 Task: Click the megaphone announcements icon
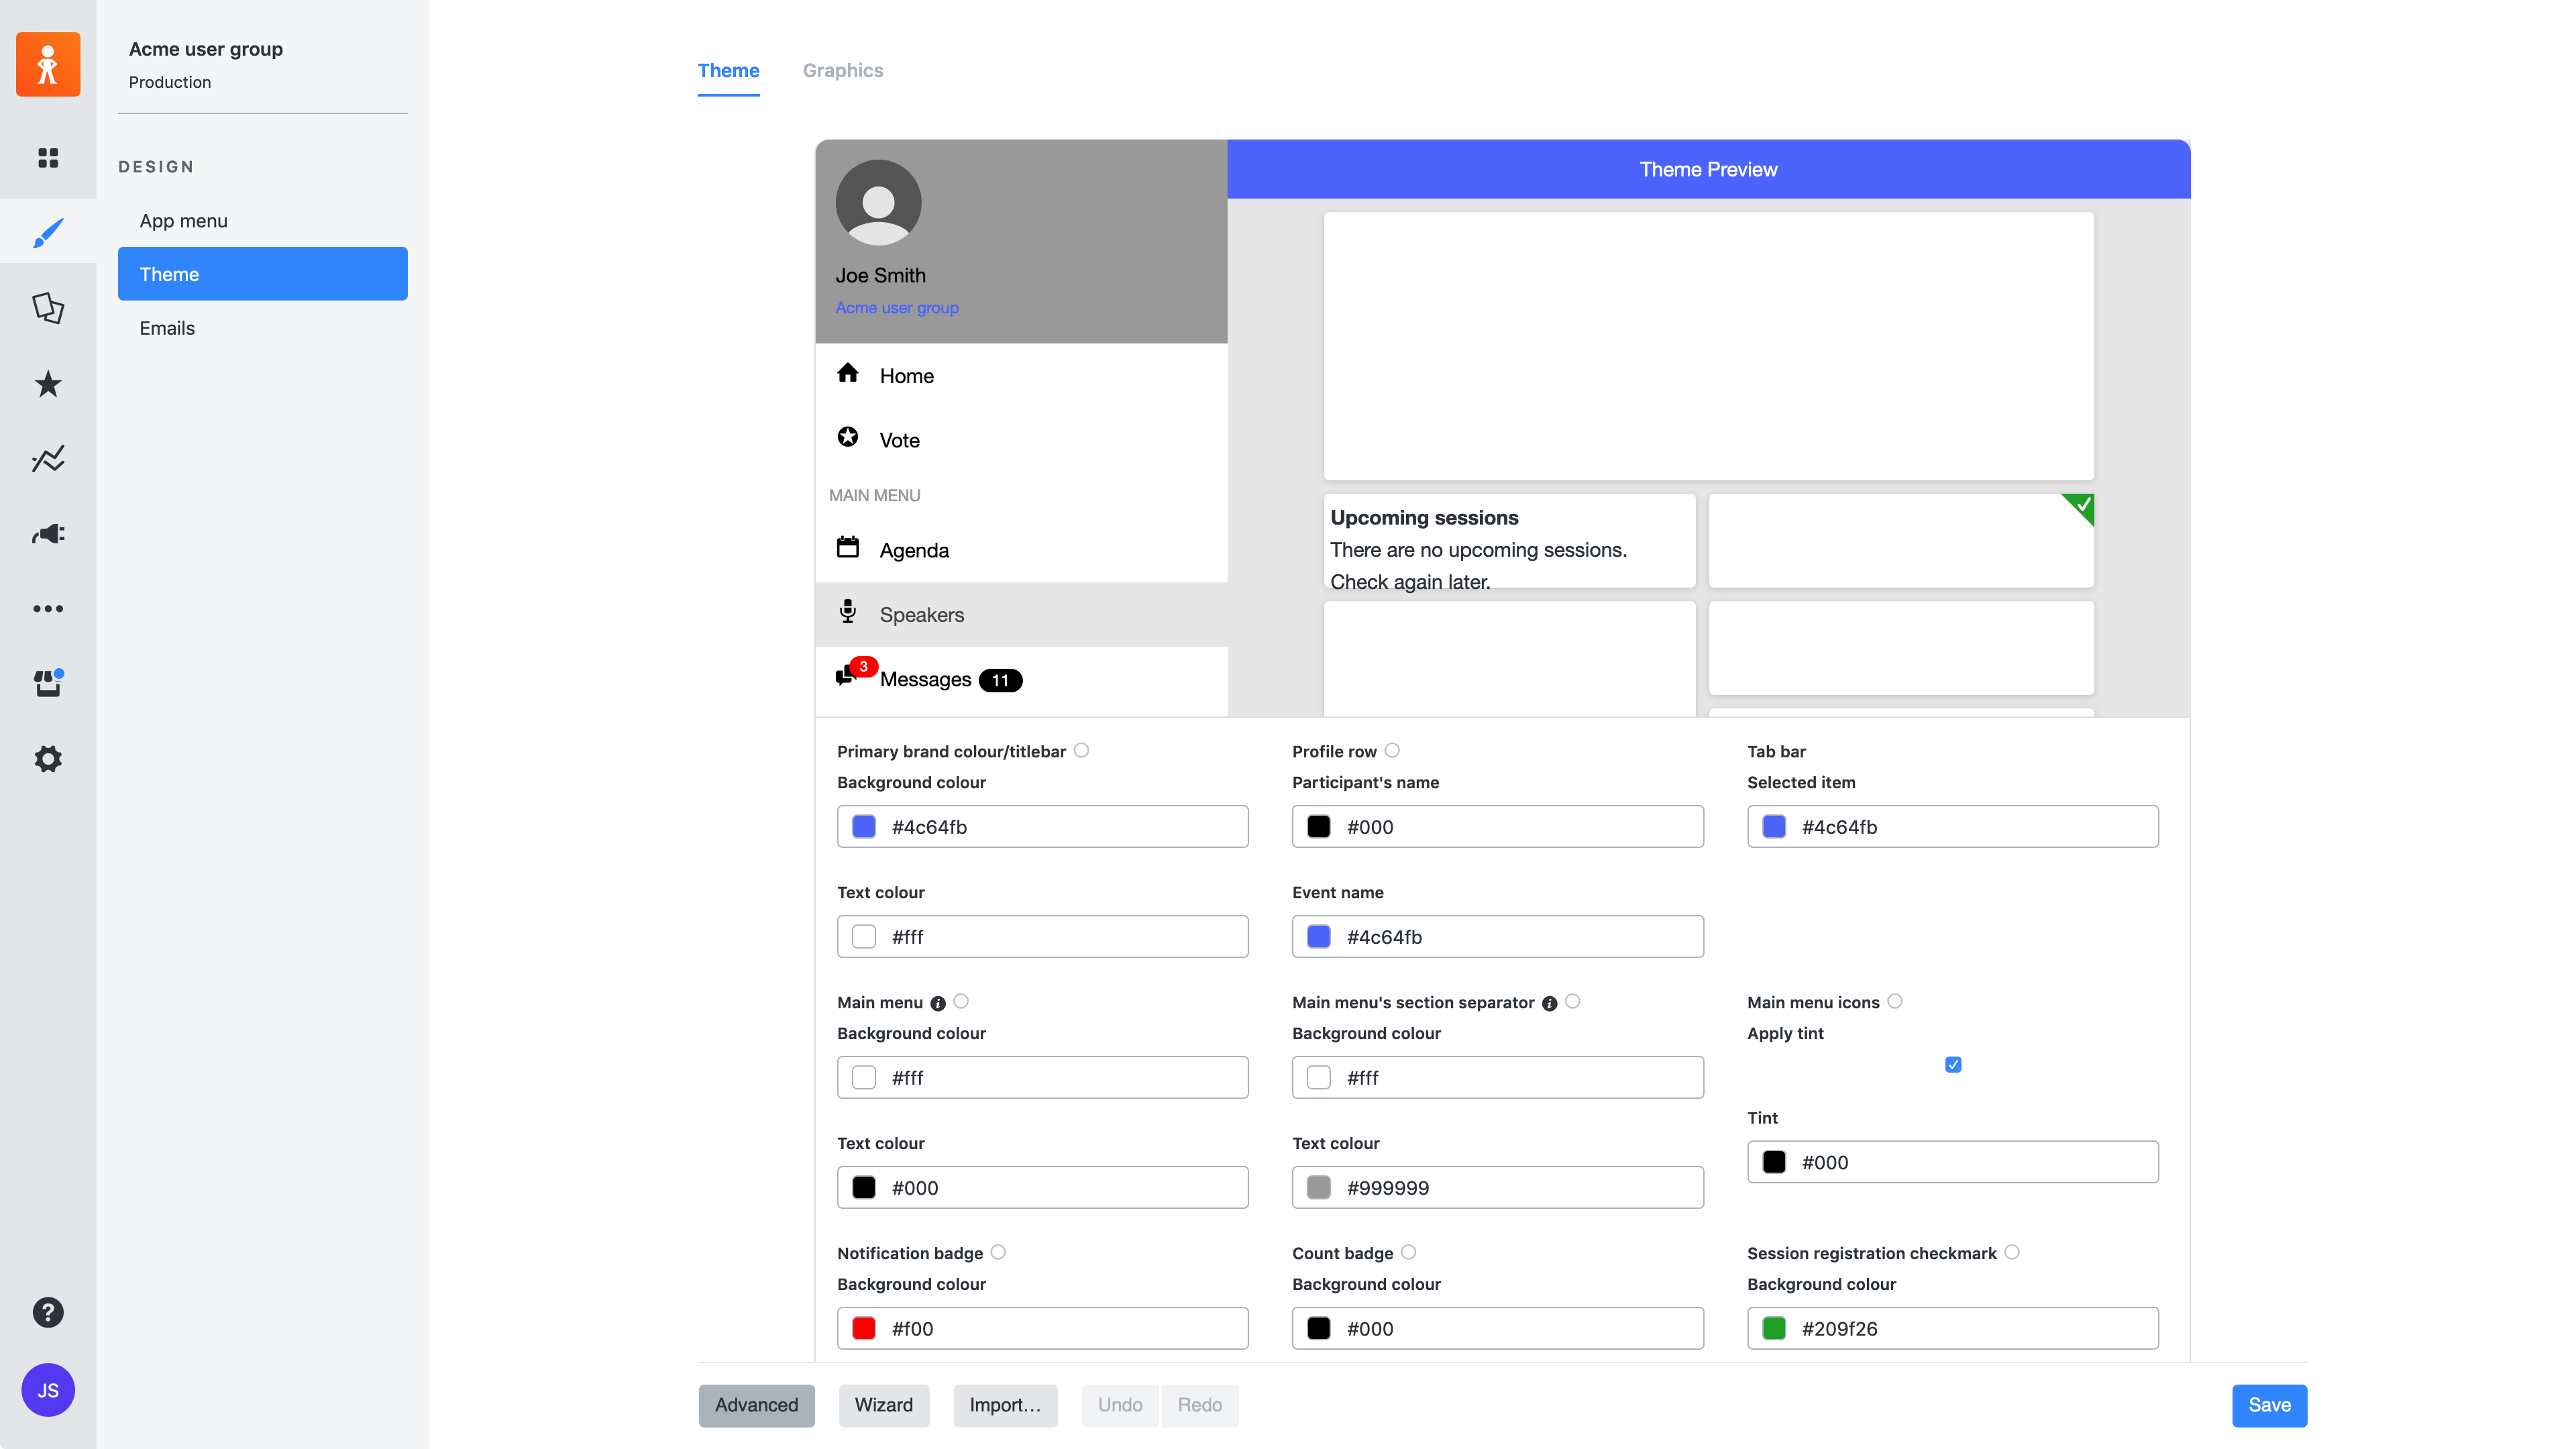[48, 534]
